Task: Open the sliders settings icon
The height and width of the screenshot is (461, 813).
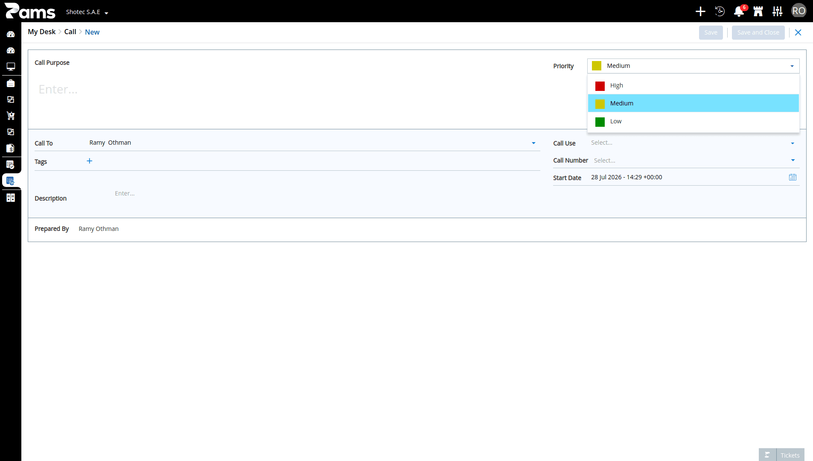Action: point(777,12)
